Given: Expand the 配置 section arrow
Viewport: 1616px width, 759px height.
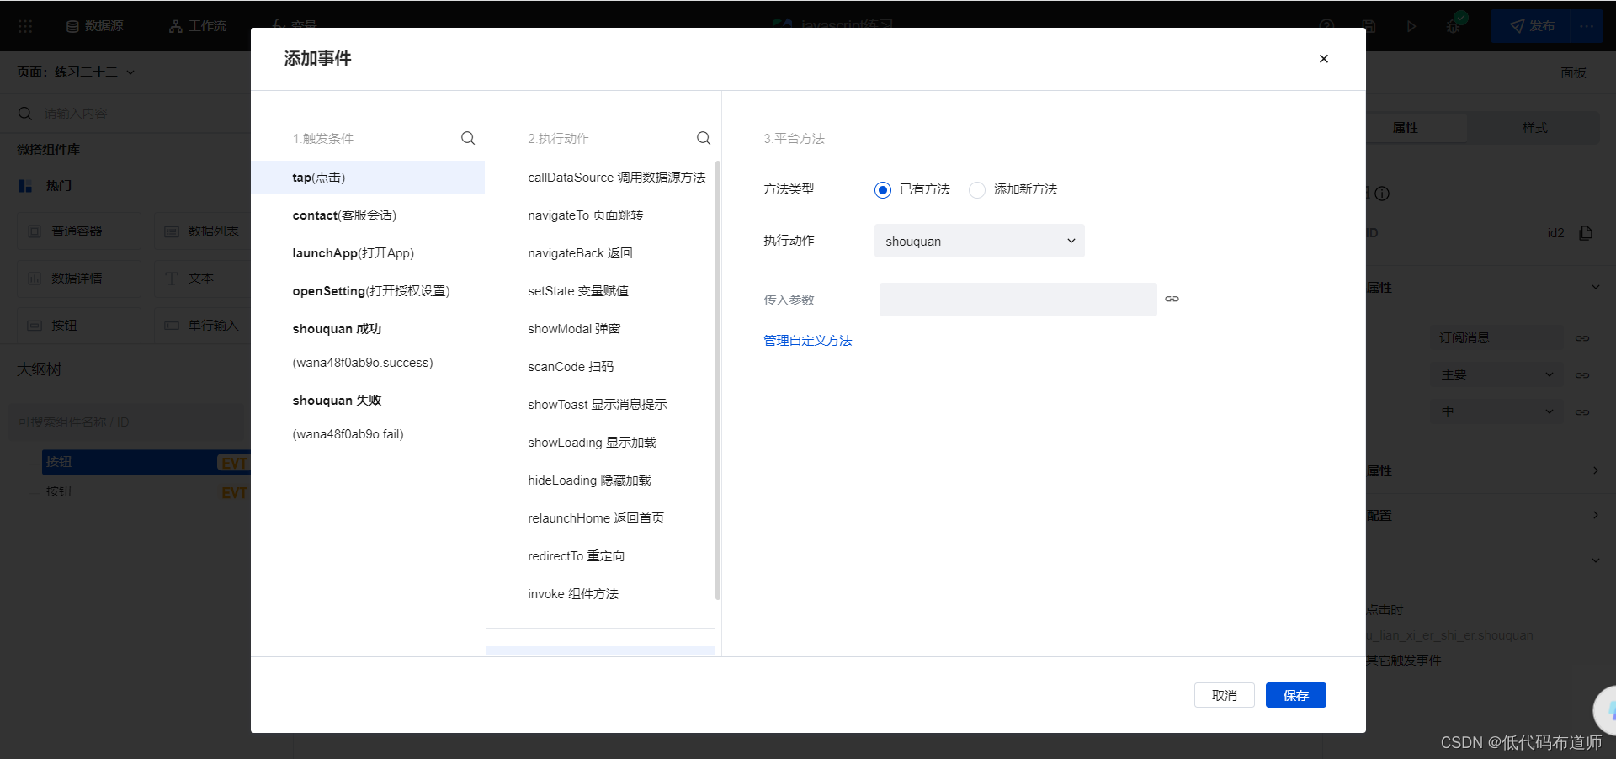Looking at the screenshot, I should click(x=1595, y=515).
